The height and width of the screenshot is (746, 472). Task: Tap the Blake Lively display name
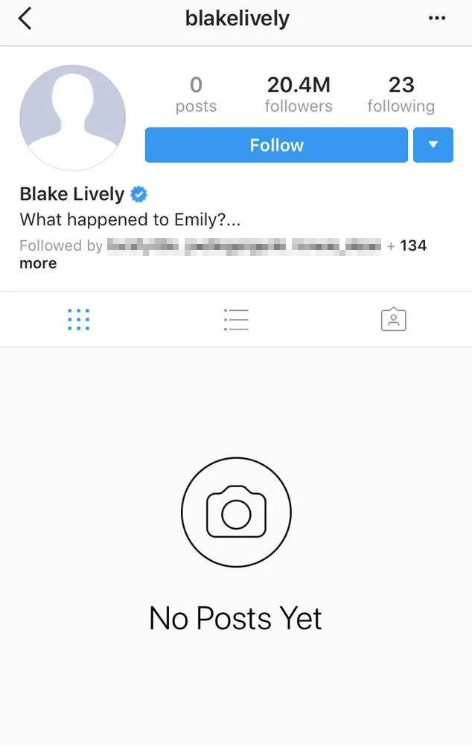tap(72, 194)
